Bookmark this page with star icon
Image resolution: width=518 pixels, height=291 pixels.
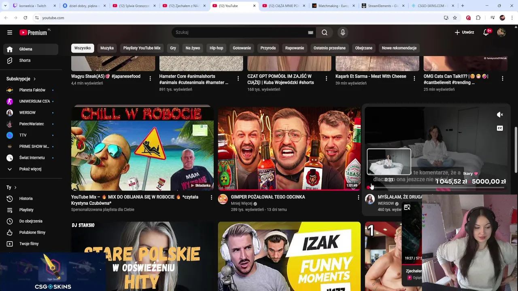point(455,18)
